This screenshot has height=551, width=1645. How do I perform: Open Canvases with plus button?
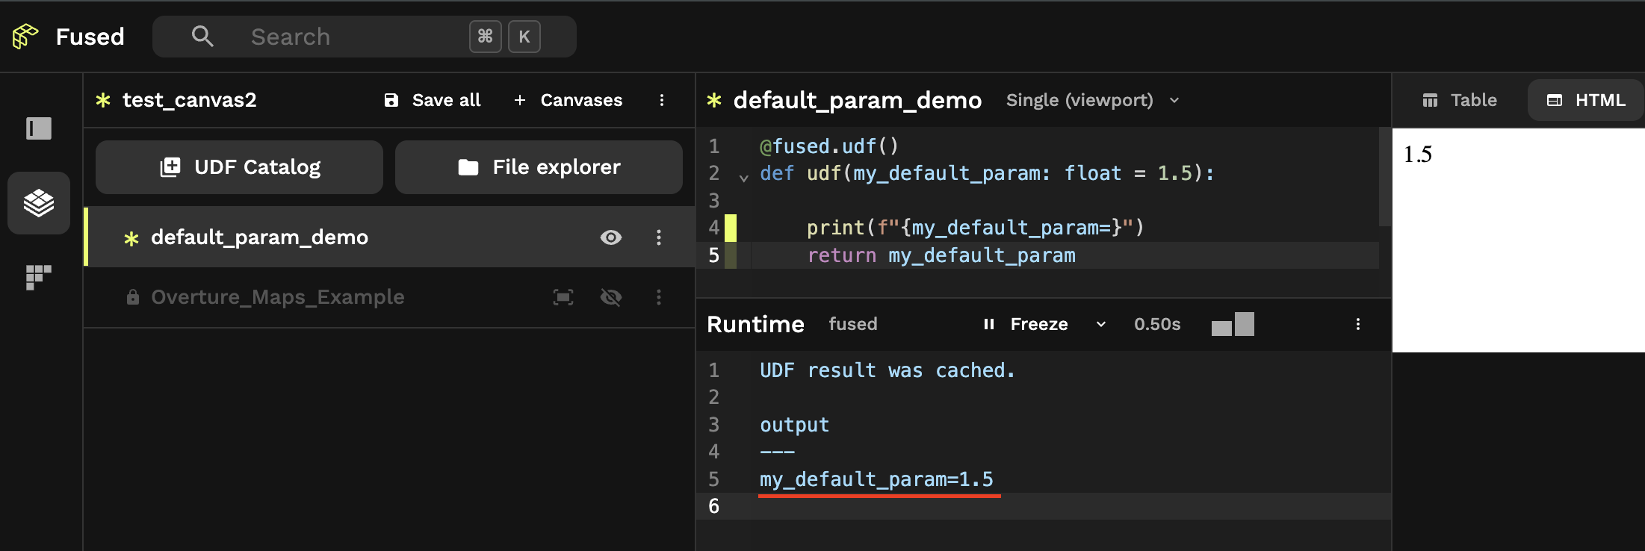pos(568,100)
